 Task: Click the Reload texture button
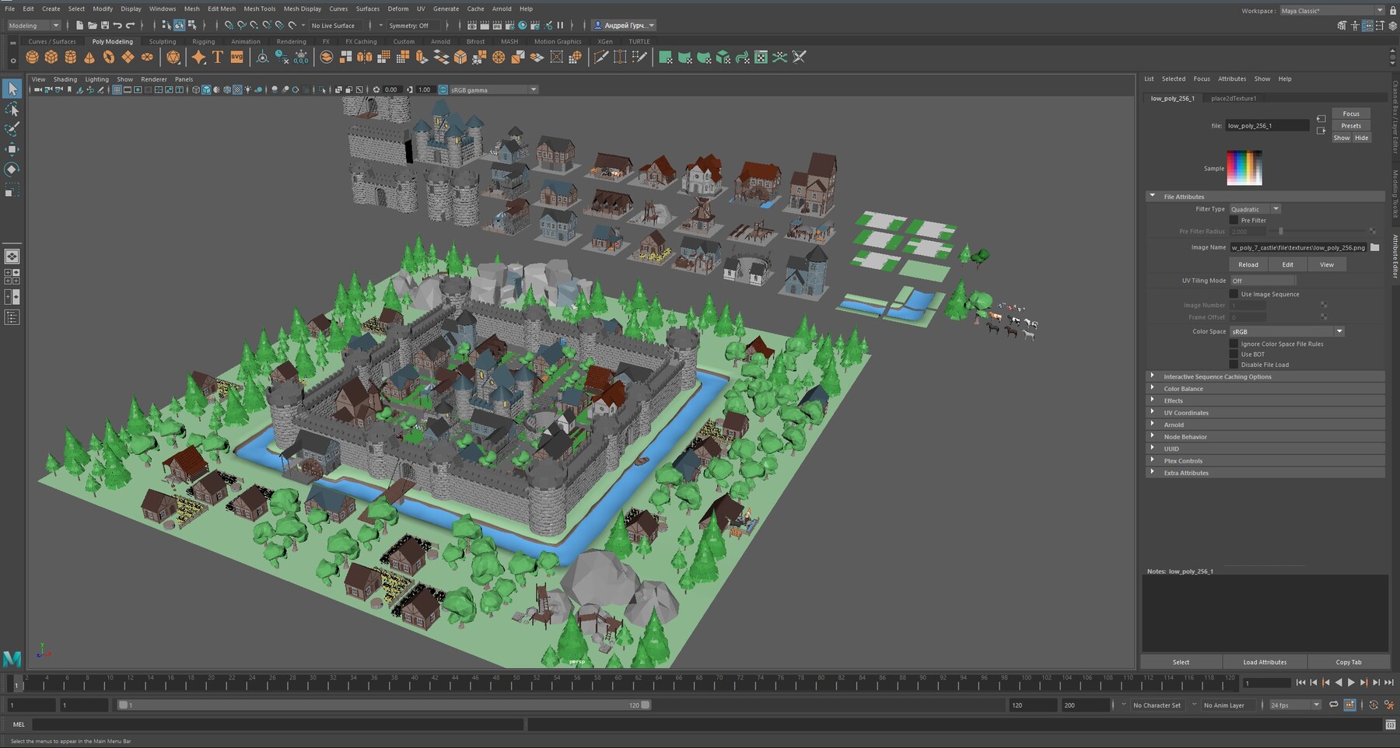click(x=1248, y=264)
